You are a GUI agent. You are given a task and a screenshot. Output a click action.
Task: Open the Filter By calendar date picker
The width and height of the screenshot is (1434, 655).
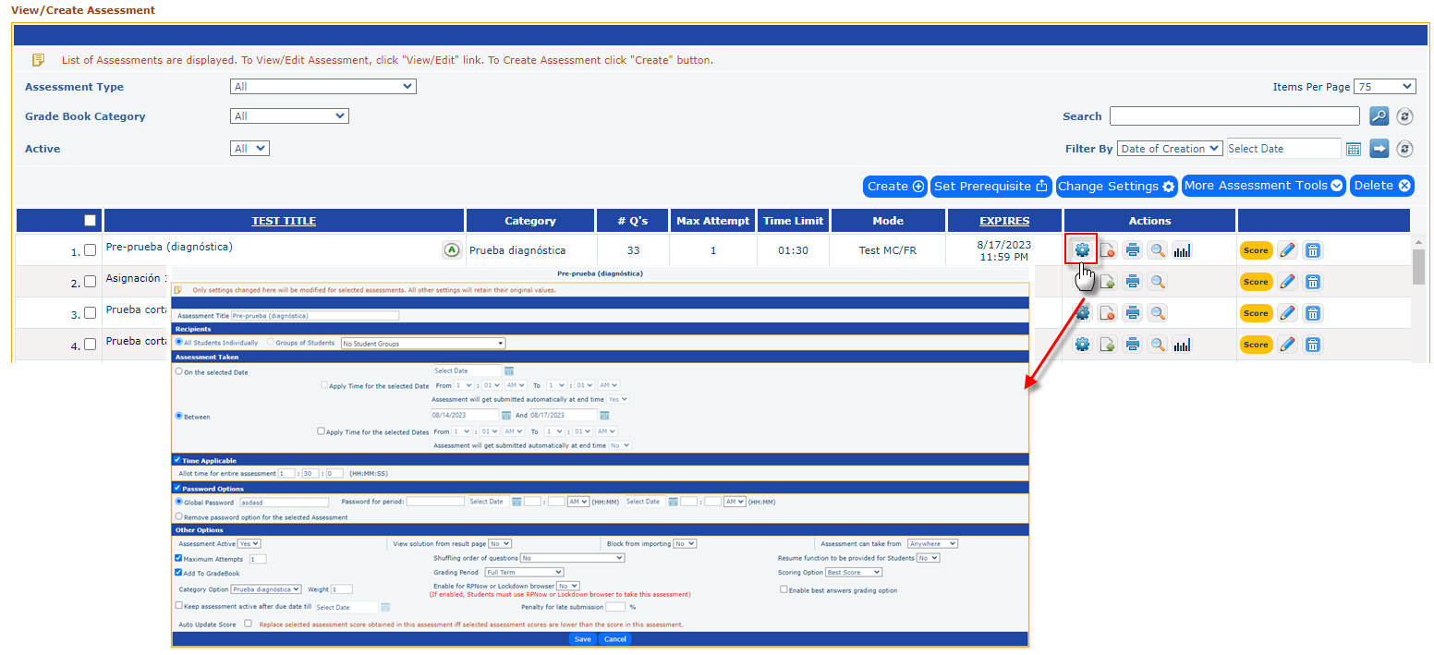(1354, 149)
